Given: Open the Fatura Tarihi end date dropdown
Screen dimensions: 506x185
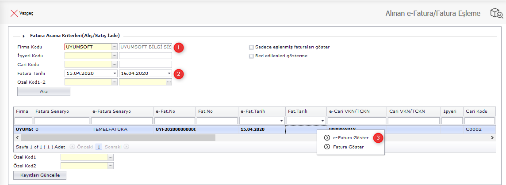Looking at the screenshot, I should pos(169,73).
